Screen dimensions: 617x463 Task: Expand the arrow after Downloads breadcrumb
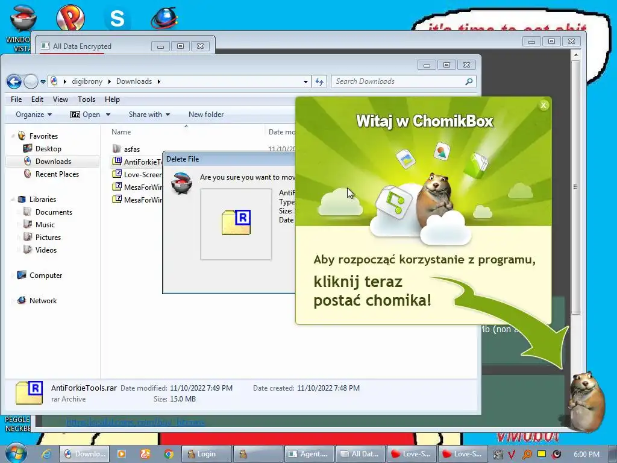pos(159,81)
